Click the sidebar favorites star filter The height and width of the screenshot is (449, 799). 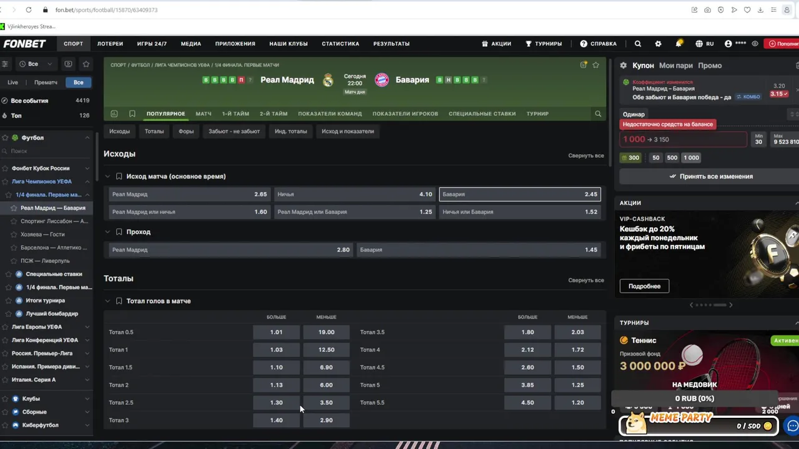[86, 64]
